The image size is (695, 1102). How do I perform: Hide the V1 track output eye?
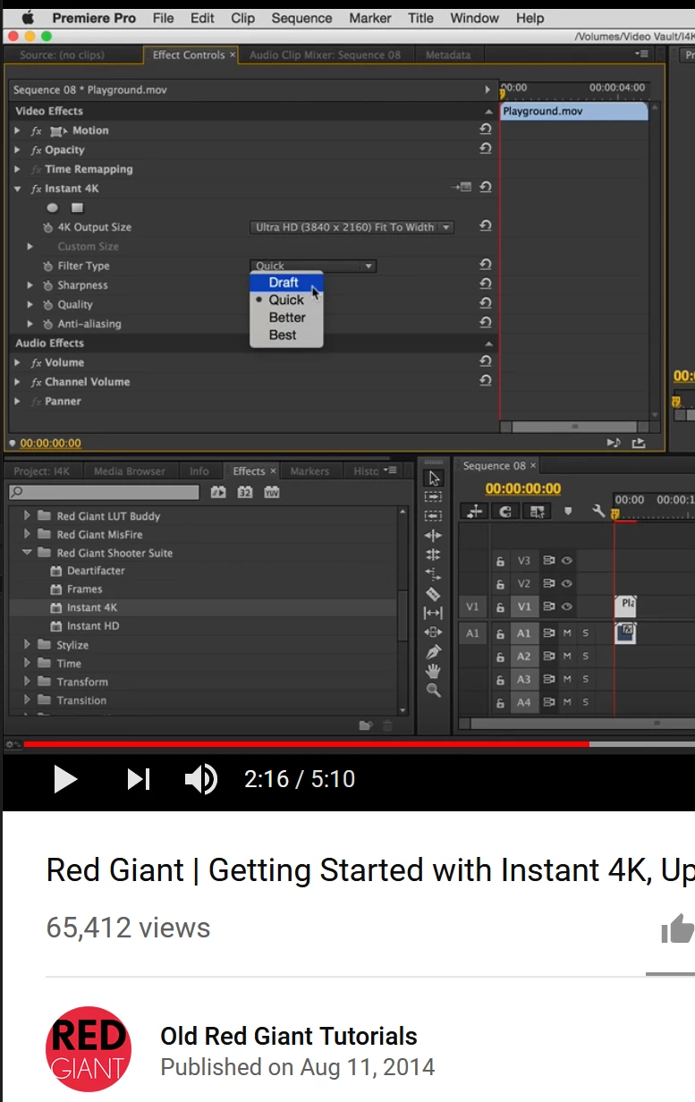(x=567, y=606)
